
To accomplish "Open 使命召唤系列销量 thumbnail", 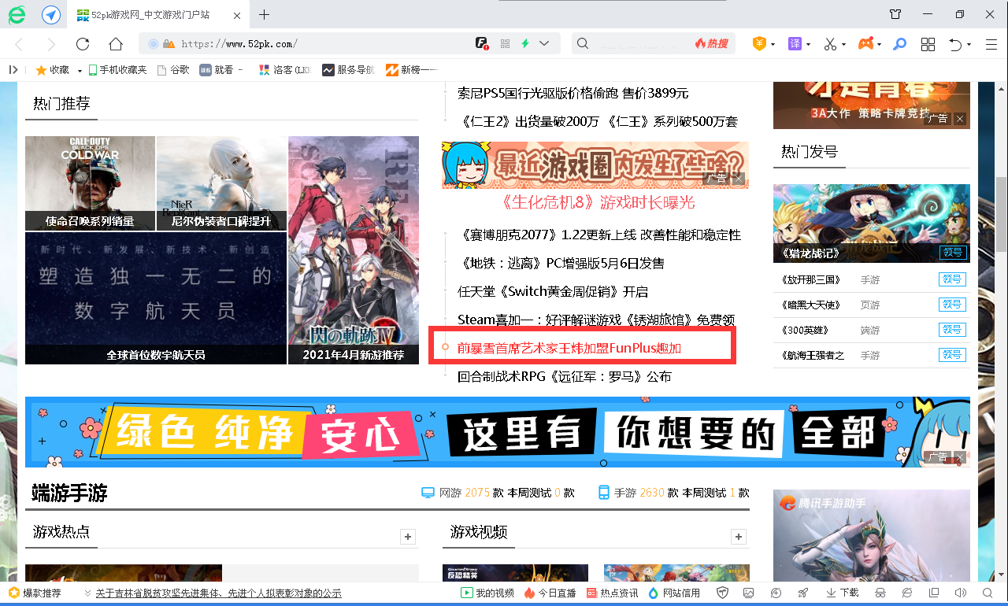I will pos(90,183).
